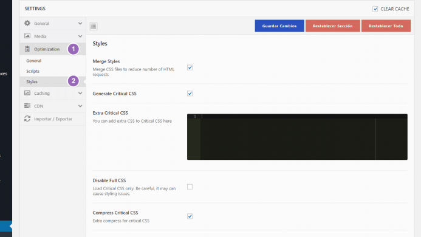Expand the Media section chevron
Image resolution: width=421 pixels, height=237 pixels.
click(x=80, y=36)
